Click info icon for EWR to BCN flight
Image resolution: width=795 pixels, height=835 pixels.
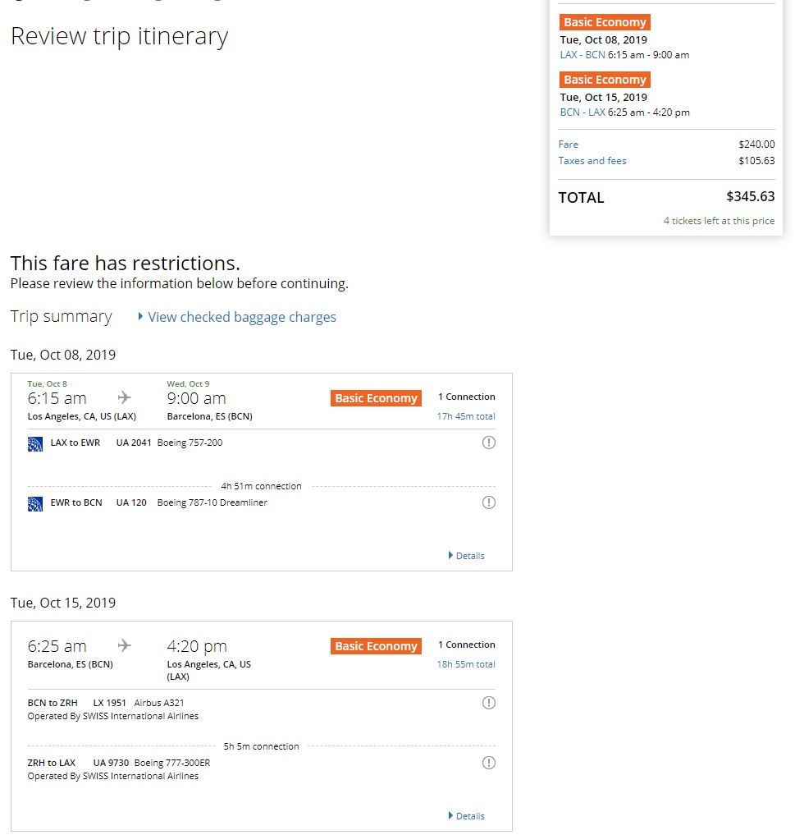point(488,502)
